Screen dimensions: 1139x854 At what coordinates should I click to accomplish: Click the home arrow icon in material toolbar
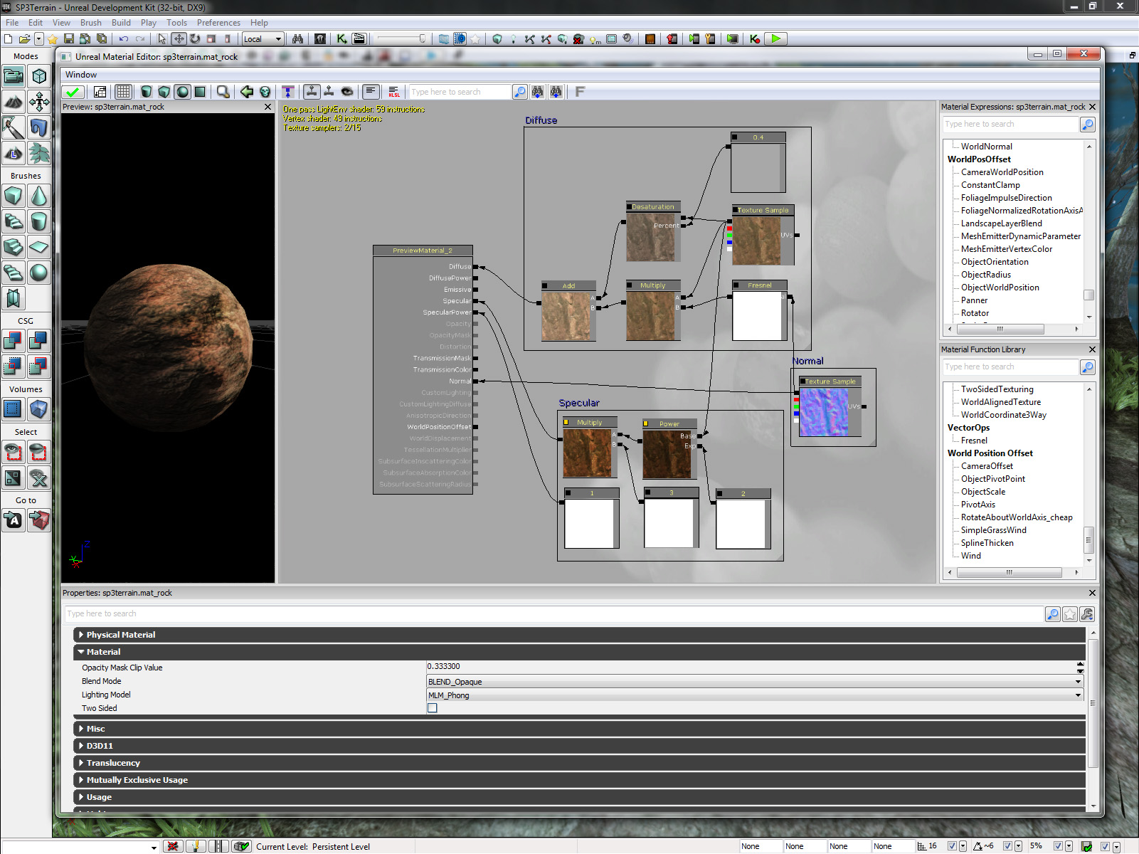point(247,92)
